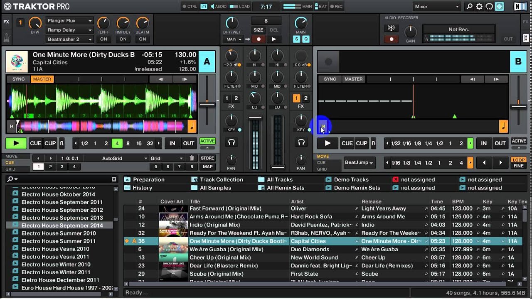Toggle fullscreen mode icon in header
Image resolution: width=532 pixels, height=299 pixels.
coord(499,6)
